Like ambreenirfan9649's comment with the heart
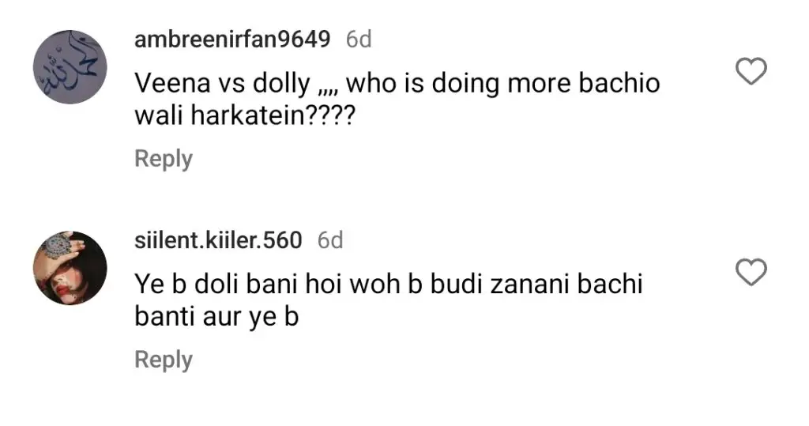The height and width of the screenshot is (426, 809). tap(751, 71)
